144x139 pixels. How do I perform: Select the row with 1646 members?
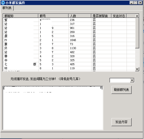click(69, 40)
